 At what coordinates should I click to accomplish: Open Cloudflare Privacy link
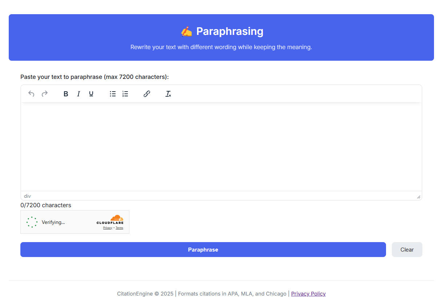point(108,228)
